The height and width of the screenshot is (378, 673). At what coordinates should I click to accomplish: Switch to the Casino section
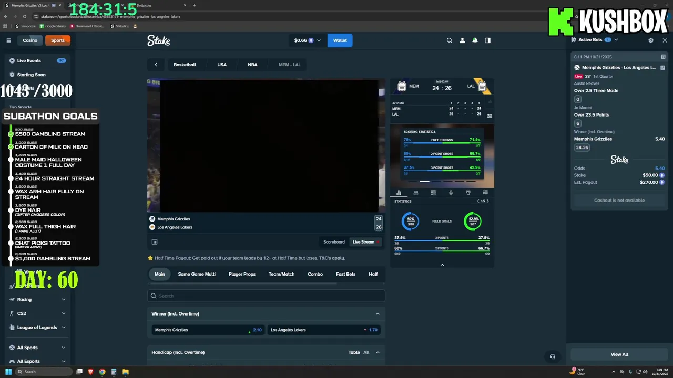30,40
